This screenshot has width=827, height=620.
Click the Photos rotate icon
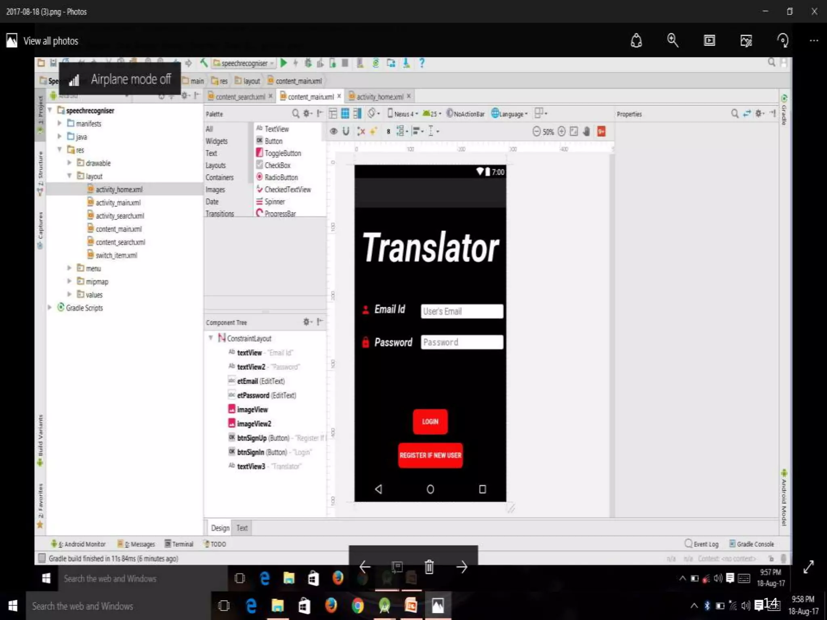click(x=782, y=40)
